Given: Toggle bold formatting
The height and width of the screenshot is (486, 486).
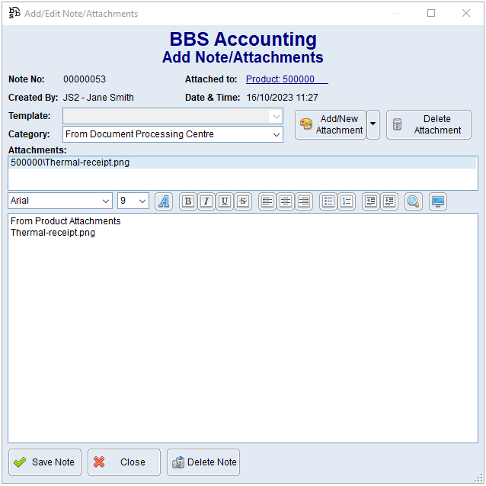Looking at the screenshot, I should pos(187,201).
